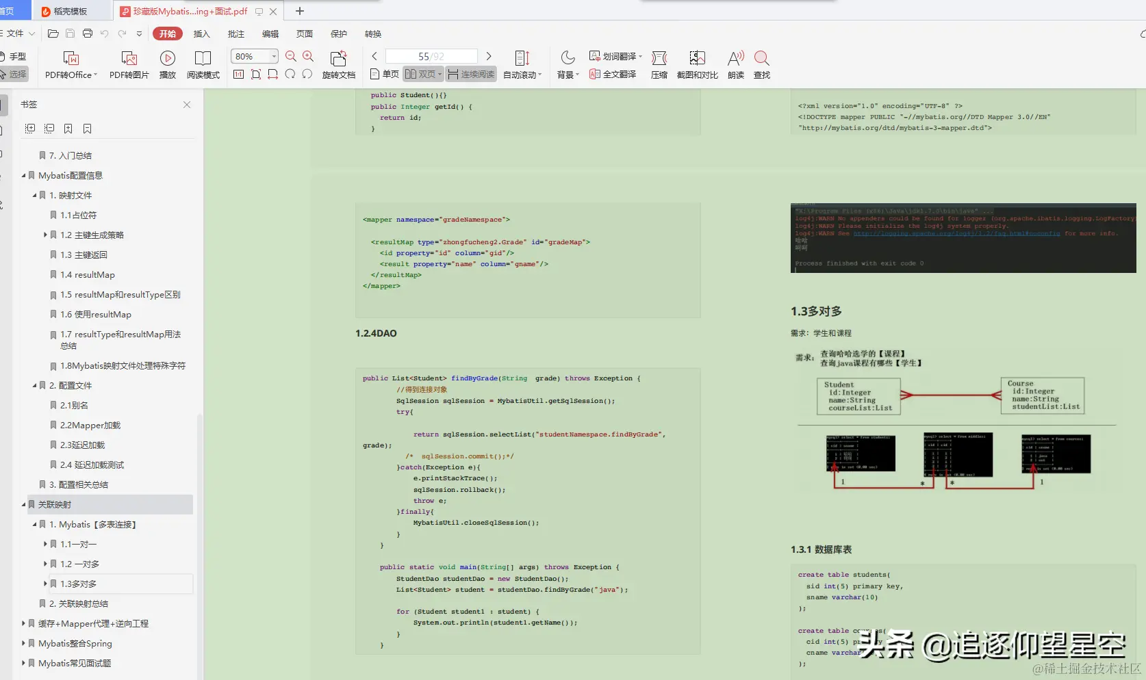Open the PDF转Office converter
1146x680 pixels.
71,65
